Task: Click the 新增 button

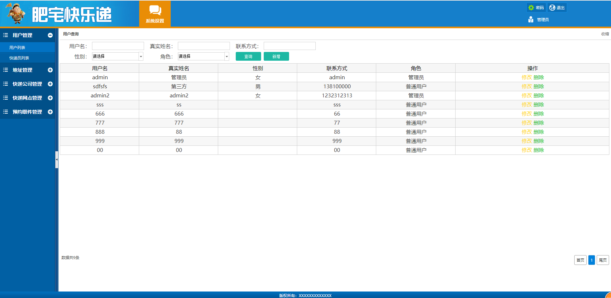Action: 276,56
